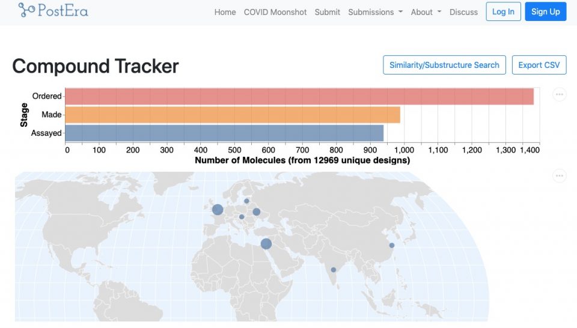Open the Submit nav link
The width and height of the screenshot is (577, 328).
[x=327, y=12]
